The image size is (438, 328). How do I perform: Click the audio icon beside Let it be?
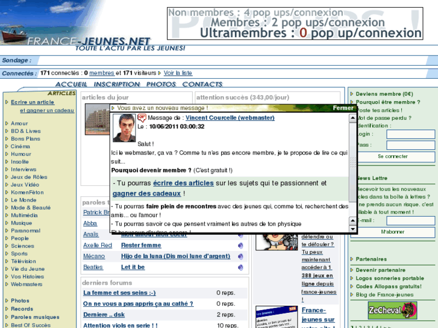click(240, 267)
